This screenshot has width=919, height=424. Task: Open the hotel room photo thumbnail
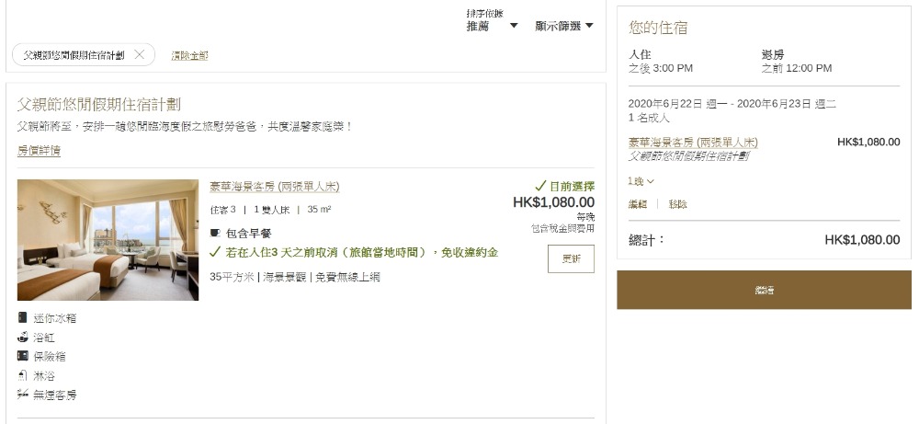click(108, 240)
